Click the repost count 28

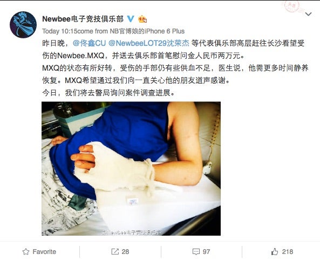(125, 252)
